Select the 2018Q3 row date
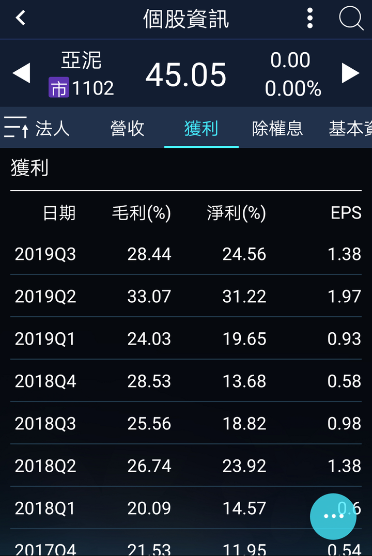 point(45,424)
